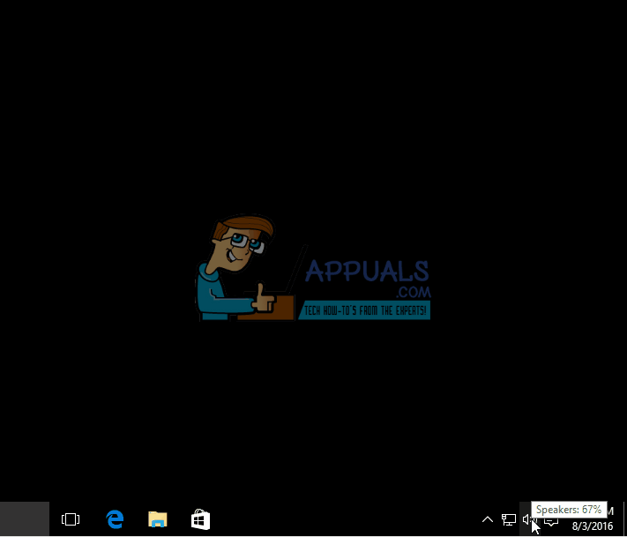Click the Speakers volume tray icon
The height and width of the screenshot is (537, 627).
(x=527, y=519)
